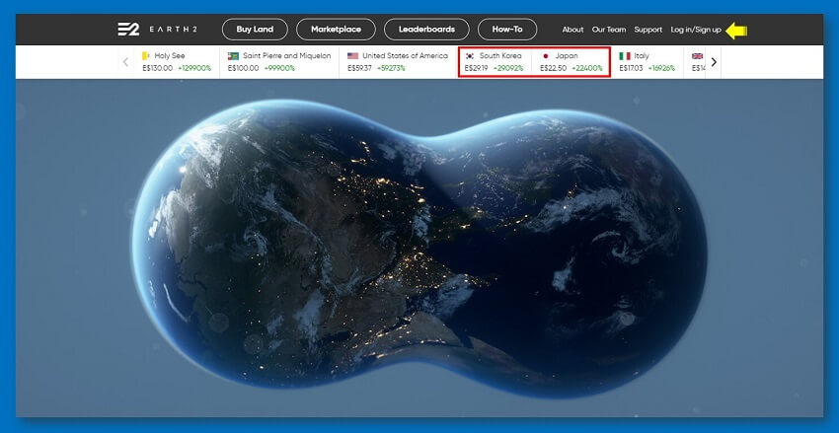
Task: Click the Italy flag icon
Action: [x=625, y=55]
